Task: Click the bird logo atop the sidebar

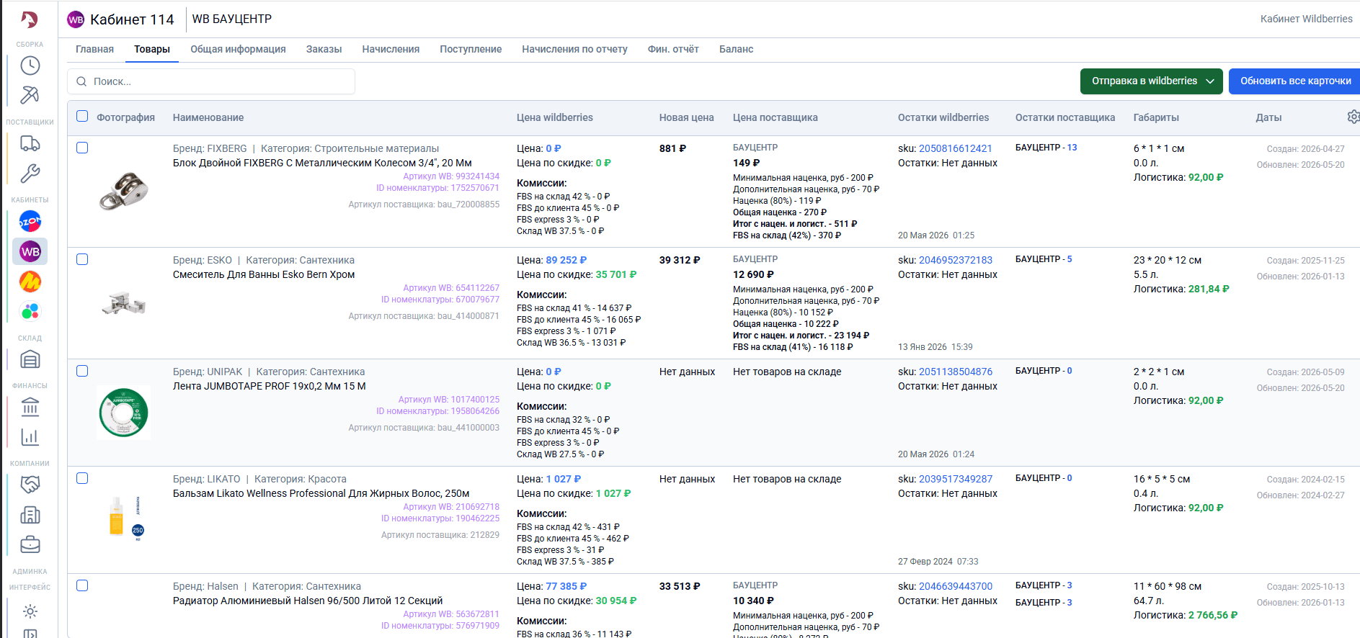Action: click(30, 19)
